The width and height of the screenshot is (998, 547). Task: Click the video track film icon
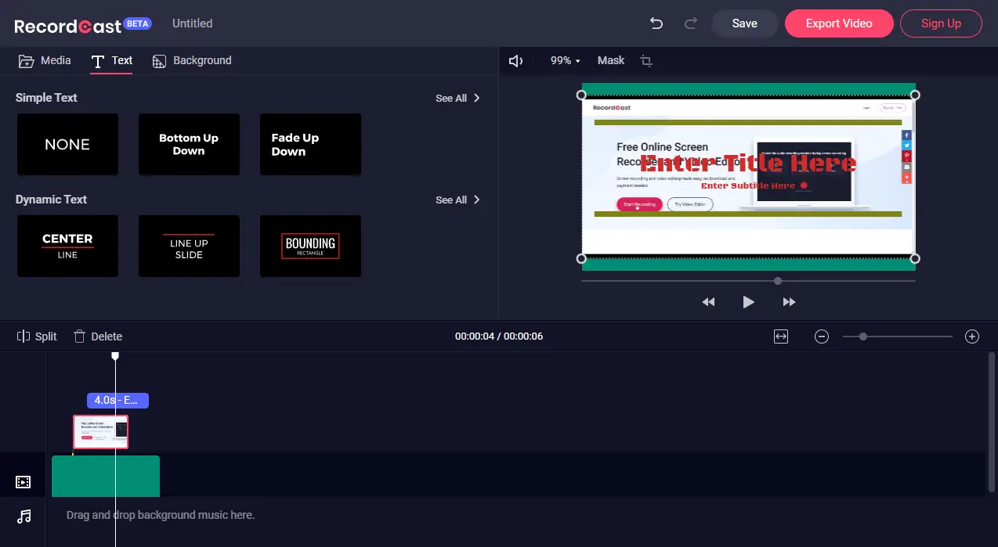(24, 482)
